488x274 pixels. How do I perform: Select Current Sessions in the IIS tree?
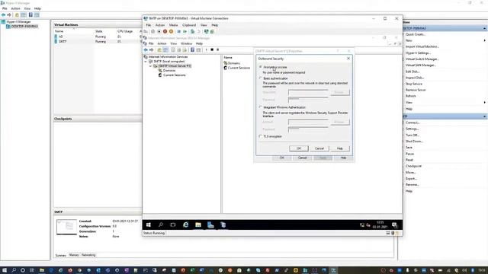coord(175,75)
